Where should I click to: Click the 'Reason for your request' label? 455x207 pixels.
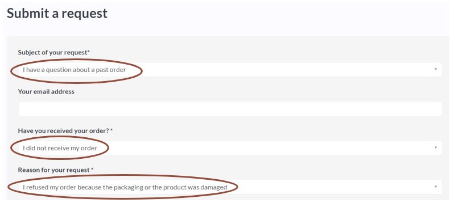pos(53,170)
